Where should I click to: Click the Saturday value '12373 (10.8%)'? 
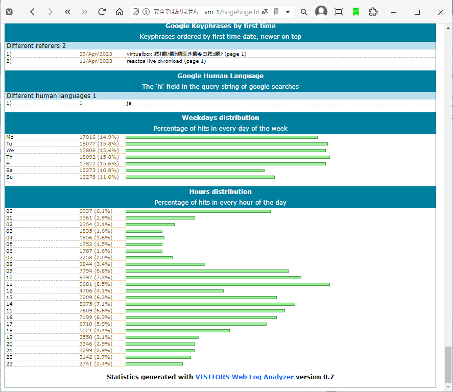point(99,170)
